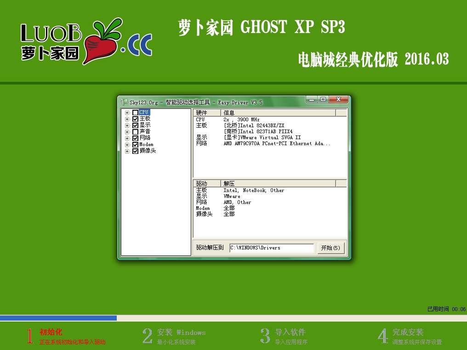This screenshot has height=350, width=467.
Task: Expand the 摄像头 tree node
Action: point(127,151)
